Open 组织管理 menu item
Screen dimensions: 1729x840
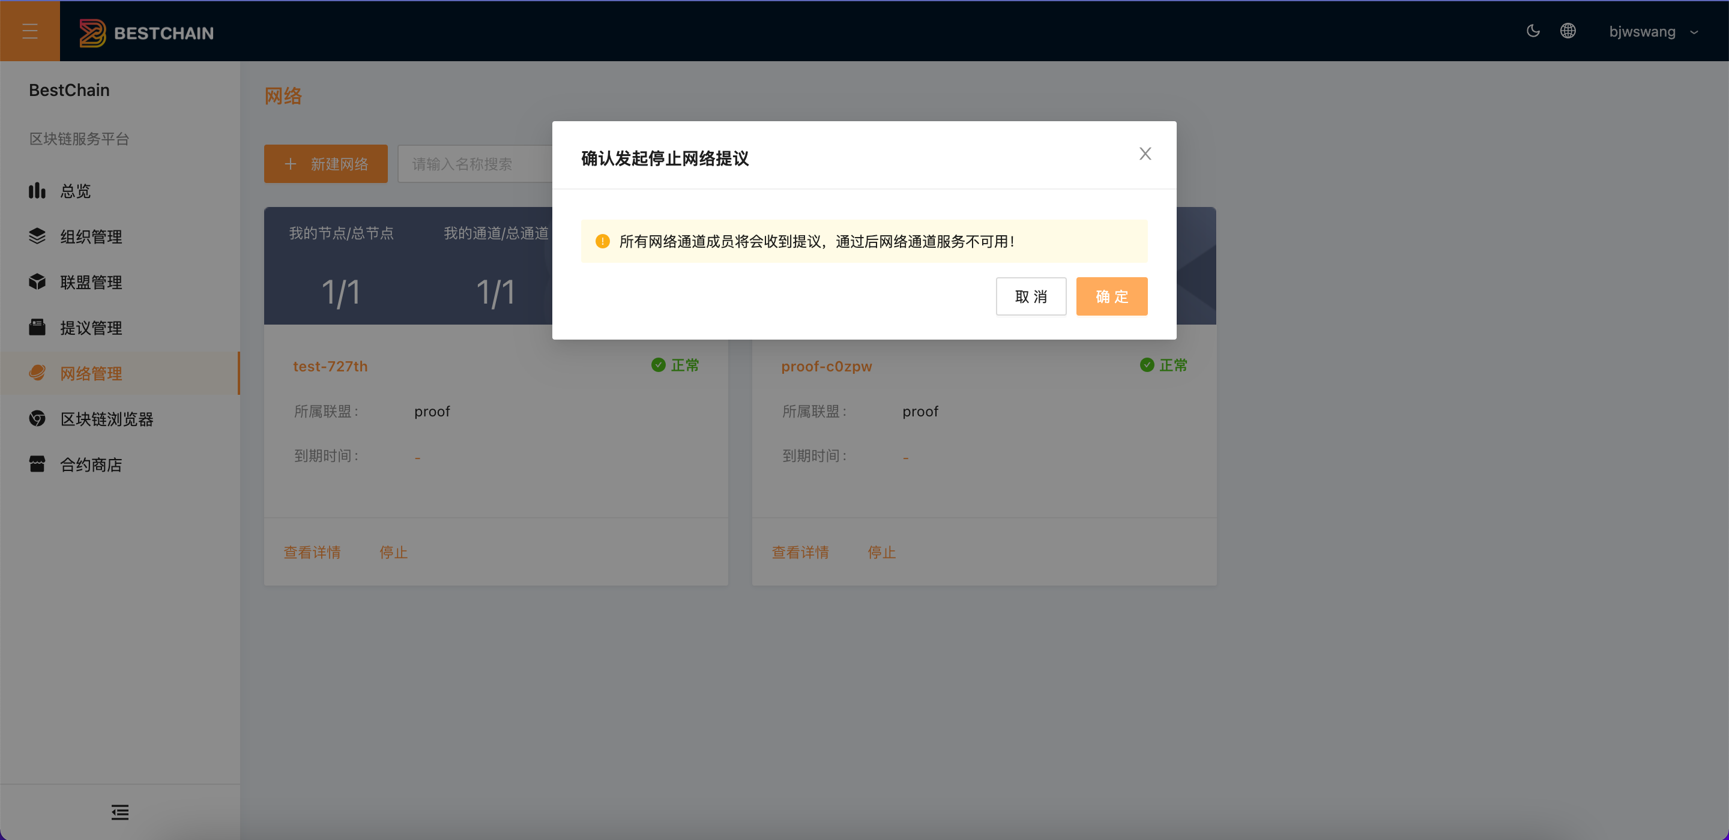click(120, 237)
